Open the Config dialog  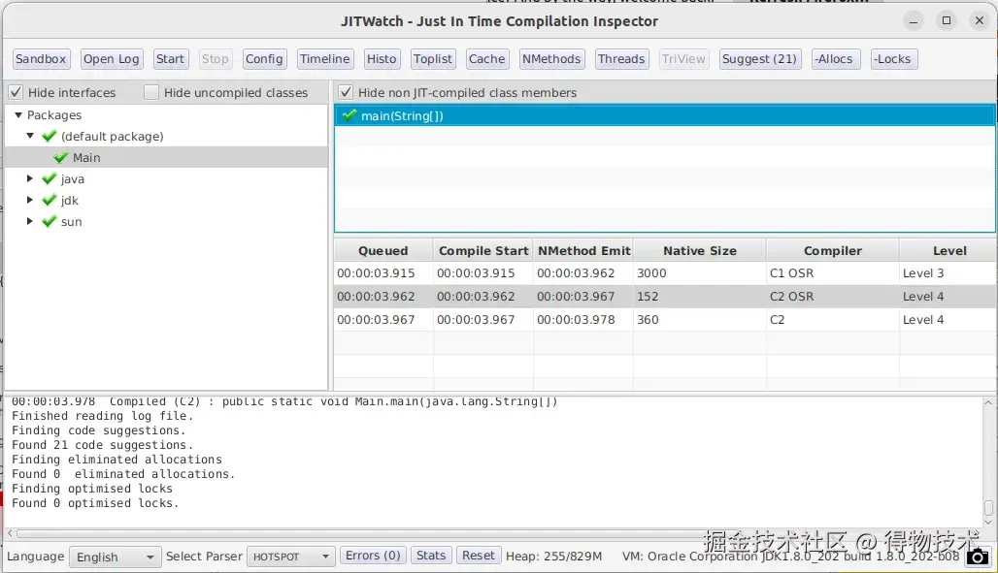(264, 59)
